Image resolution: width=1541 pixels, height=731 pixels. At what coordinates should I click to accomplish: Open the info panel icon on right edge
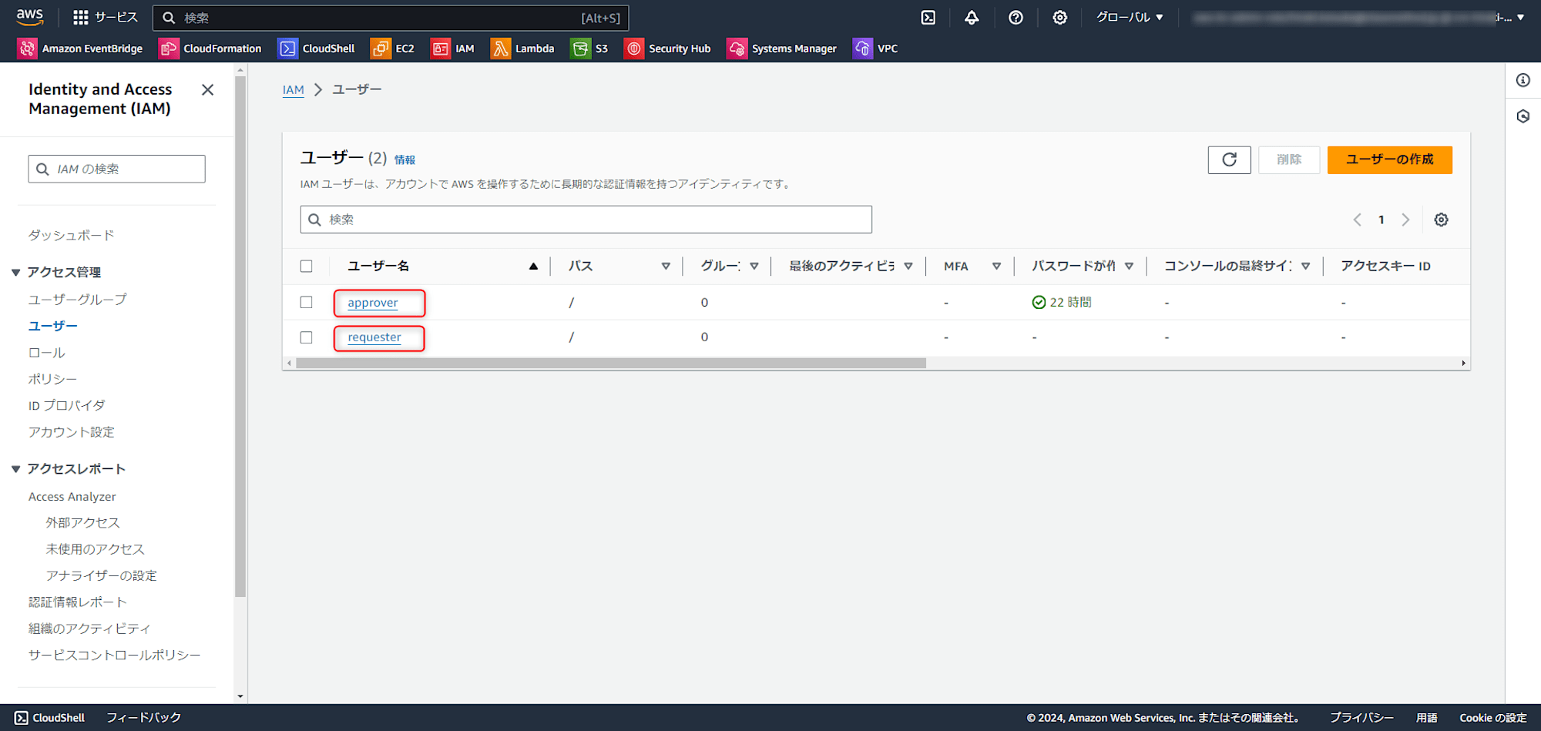(1523, 80)
